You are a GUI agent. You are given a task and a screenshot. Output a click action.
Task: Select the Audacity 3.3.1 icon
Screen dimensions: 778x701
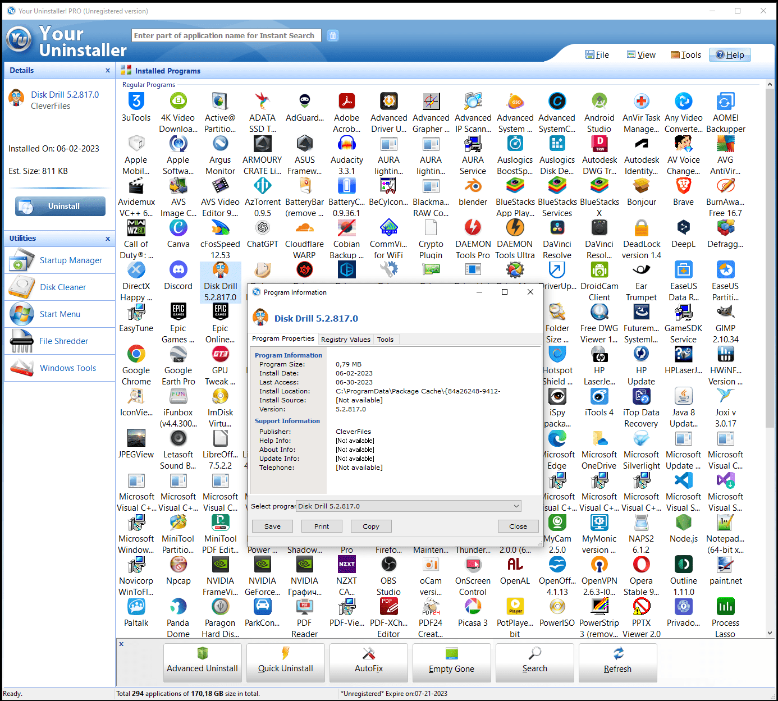[347, 144]
